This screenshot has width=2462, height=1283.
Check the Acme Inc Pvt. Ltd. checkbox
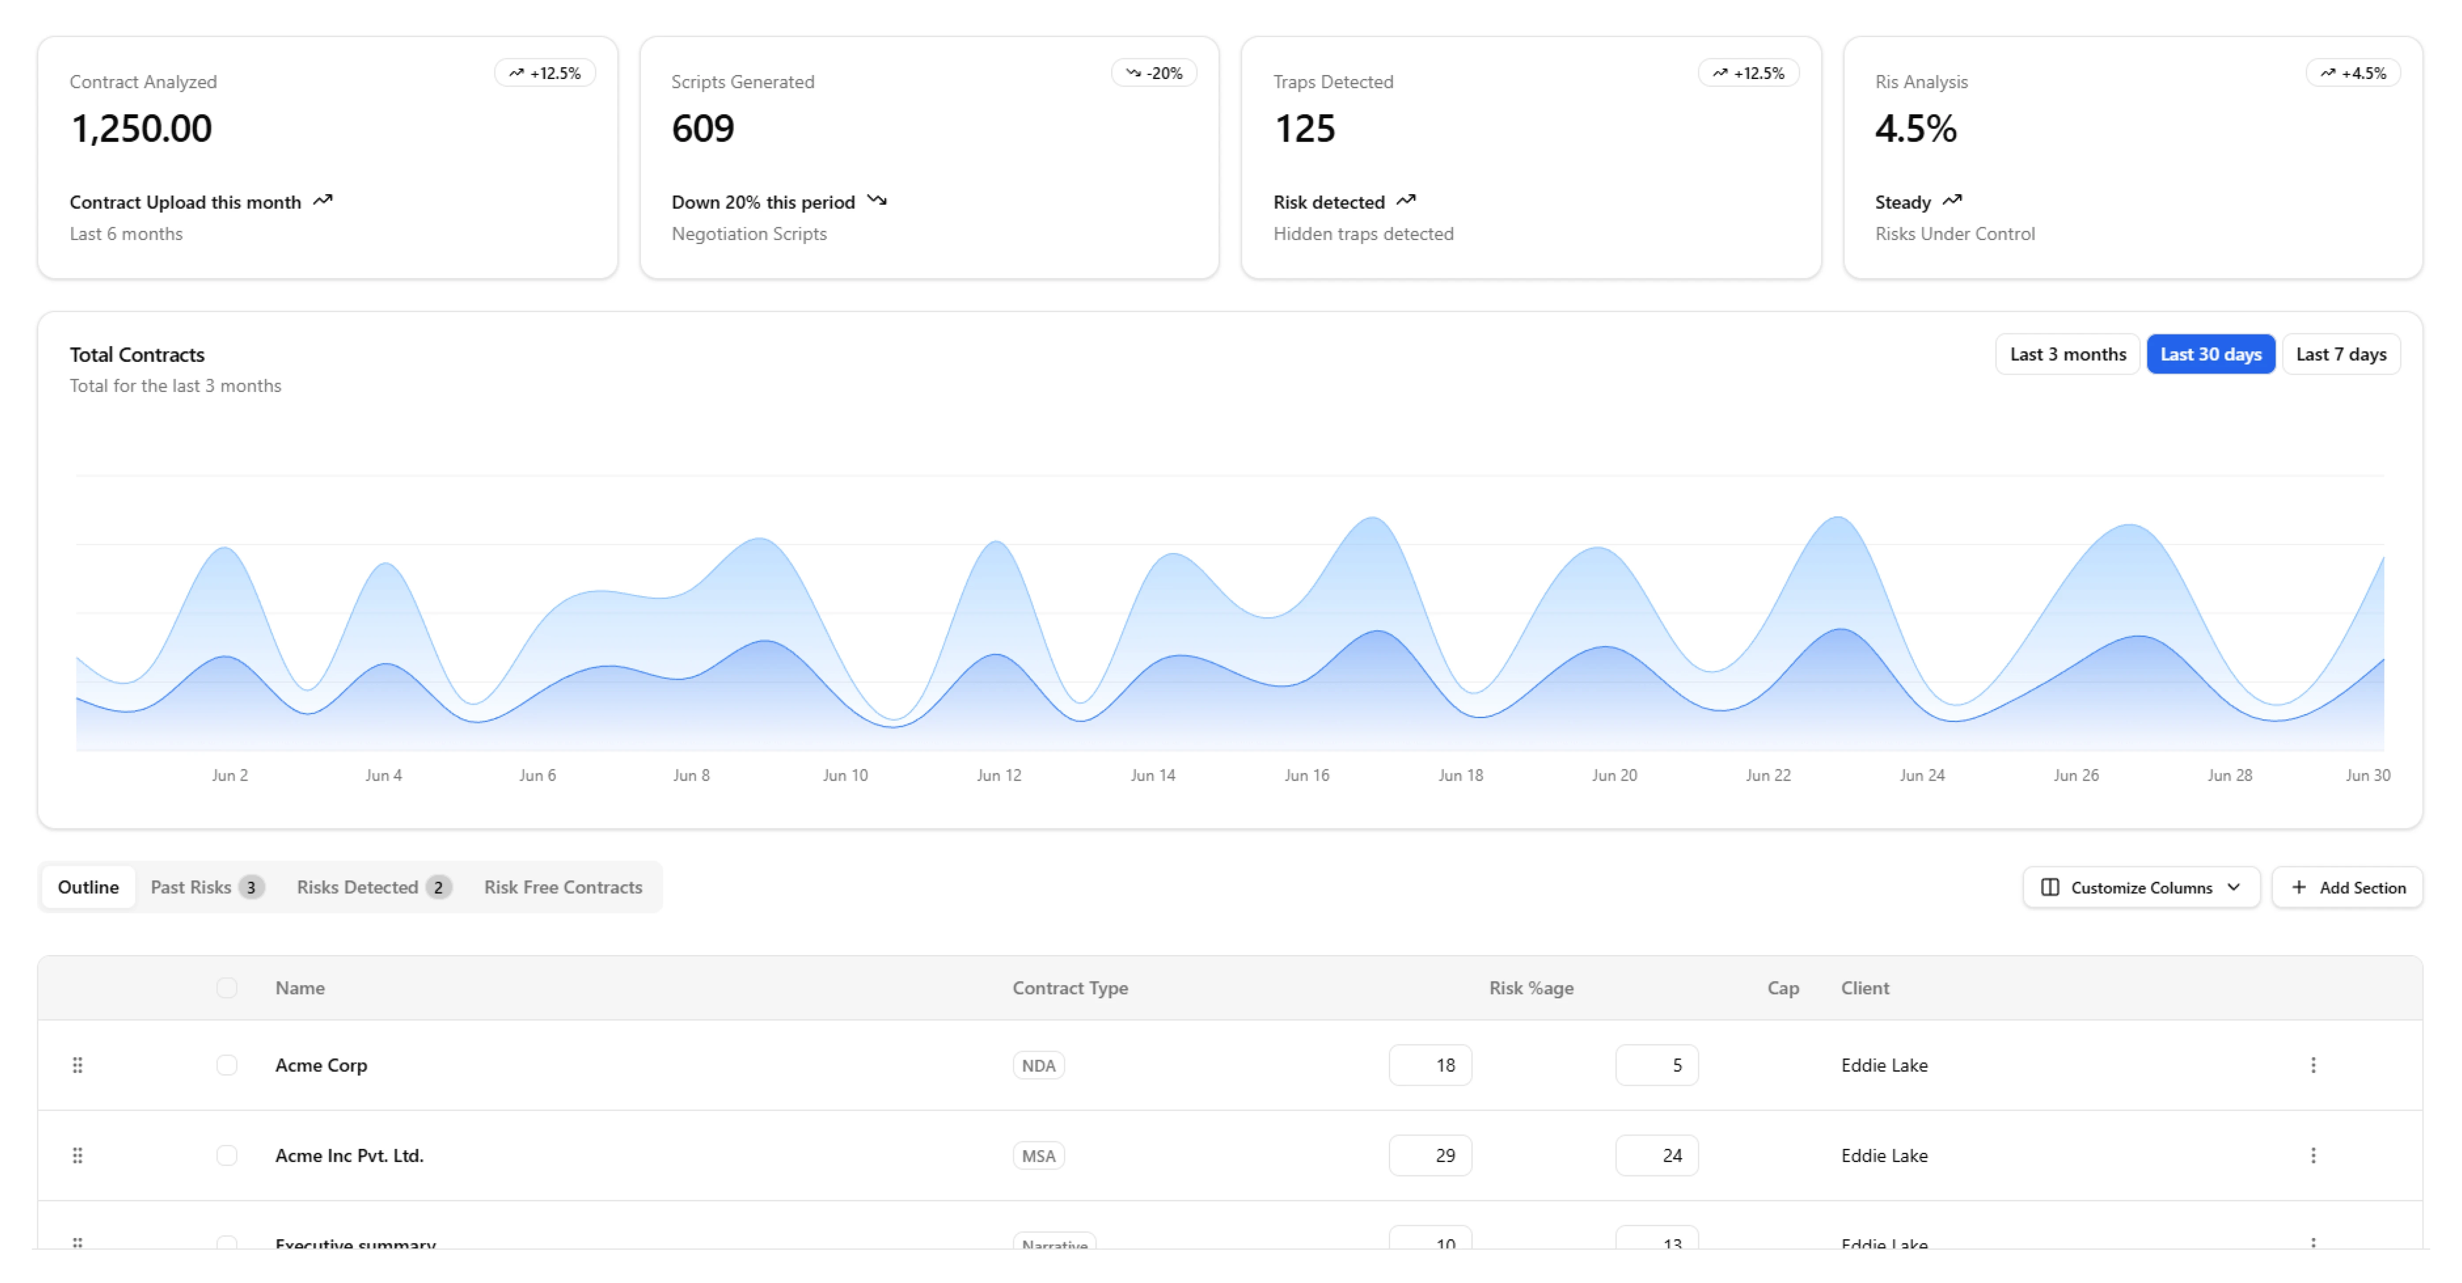click(226, 1155)
